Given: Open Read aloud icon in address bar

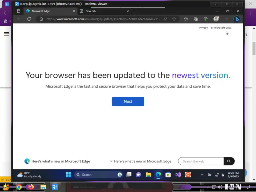Looking at the screenshot, I should [165, 19].
